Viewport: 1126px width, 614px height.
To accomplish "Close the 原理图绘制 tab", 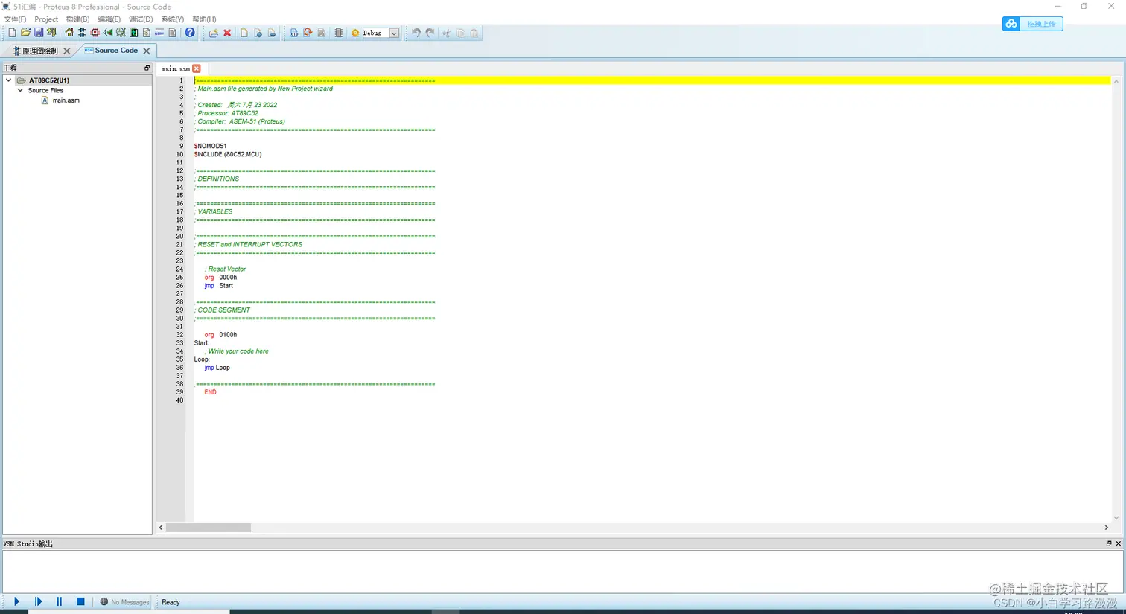I will point(67,51).
